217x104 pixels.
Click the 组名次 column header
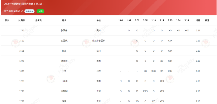tap(38, 20)
